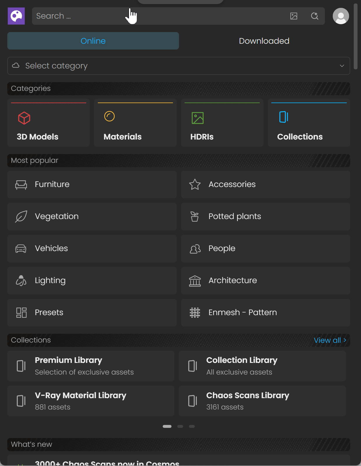The height and width of the screenshot is (466, 361).
Task: Click the V-Ray Material Library icon
Action: tap(21, 401)
